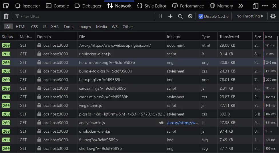Click the 200 status badge of full.svg
This screenshot has width=279, height=153.
[6, 140]
